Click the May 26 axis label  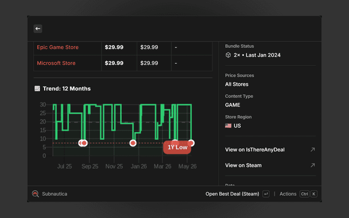(188, 166)
